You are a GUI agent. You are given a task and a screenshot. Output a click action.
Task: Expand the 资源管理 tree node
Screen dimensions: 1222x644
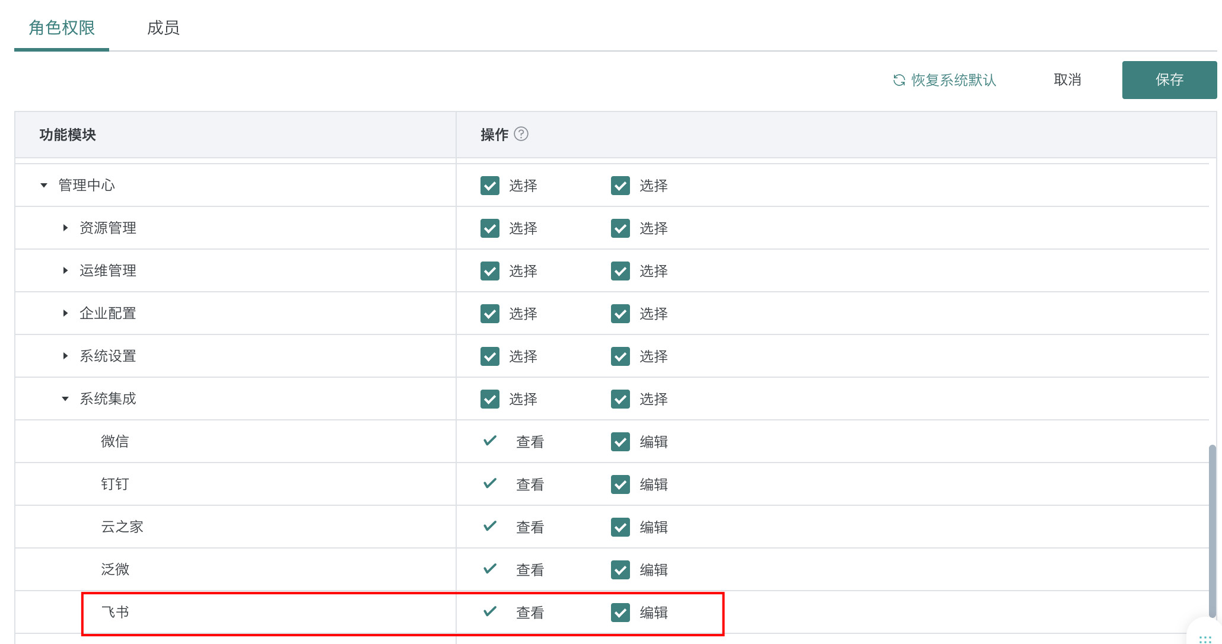coord(65,228)
